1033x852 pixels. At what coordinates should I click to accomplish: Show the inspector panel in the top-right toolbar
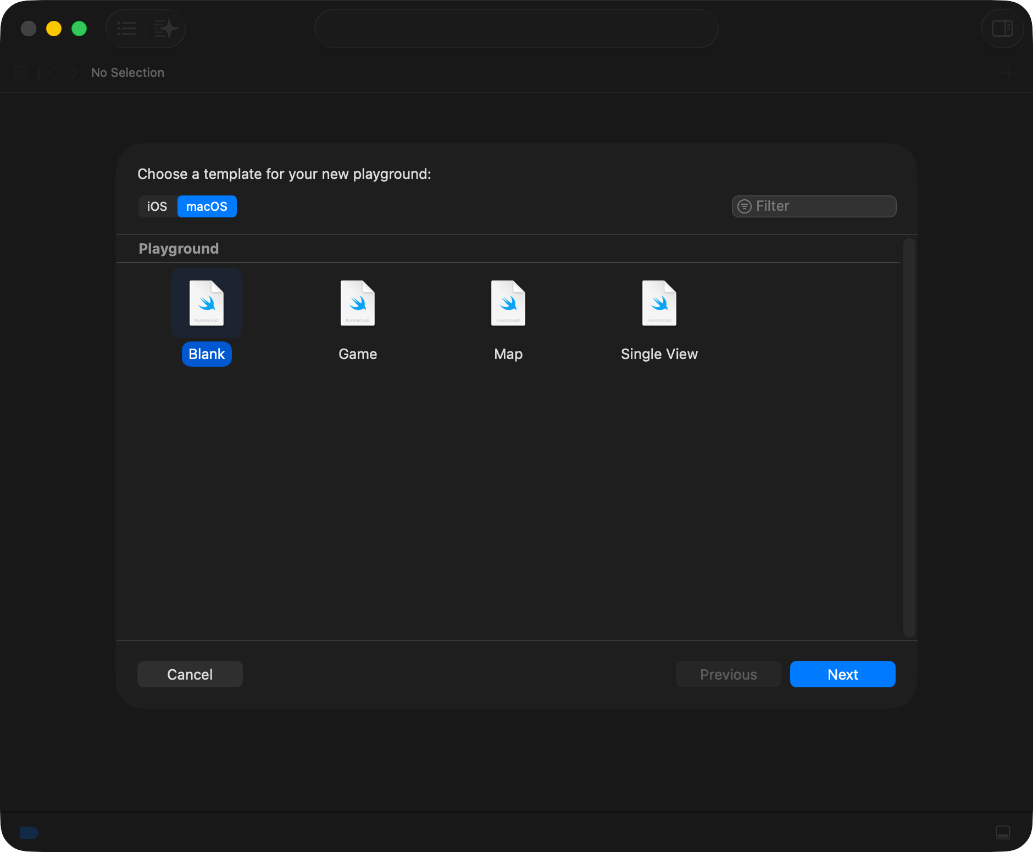click(1002, 29)
